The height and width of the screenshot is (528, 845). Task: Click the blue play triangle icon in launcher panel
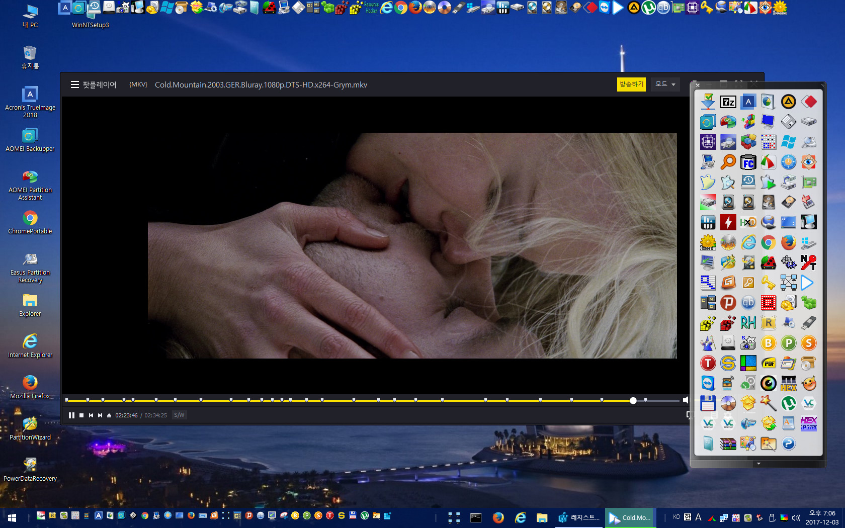click(808, 283)
